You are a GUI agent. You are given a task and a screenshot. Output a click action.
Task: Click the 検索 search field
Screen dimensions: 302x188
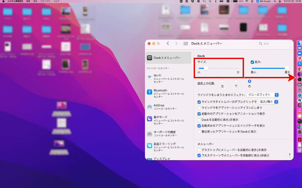click(x=275, y=44)
